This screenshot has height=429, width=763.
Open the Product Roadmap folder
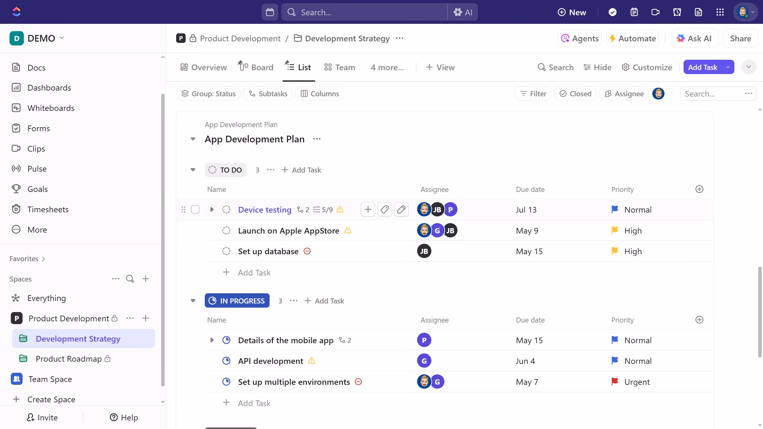coord(69,359)
